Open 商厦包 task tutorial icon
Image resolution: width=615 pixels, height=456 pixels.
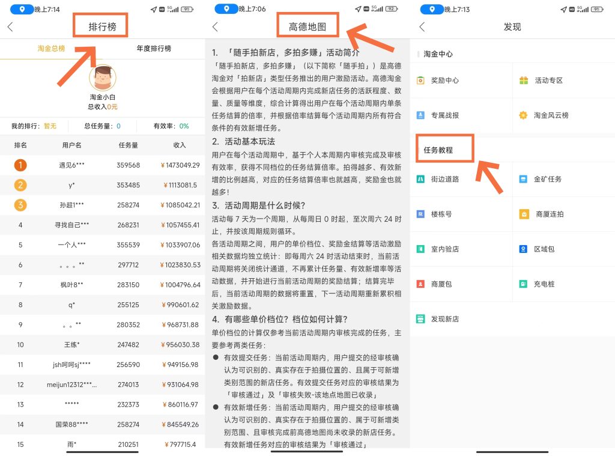point(420,284)
